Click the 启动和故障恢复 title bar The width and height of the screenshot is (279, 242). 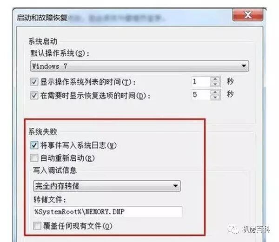[x=123, y=17]
